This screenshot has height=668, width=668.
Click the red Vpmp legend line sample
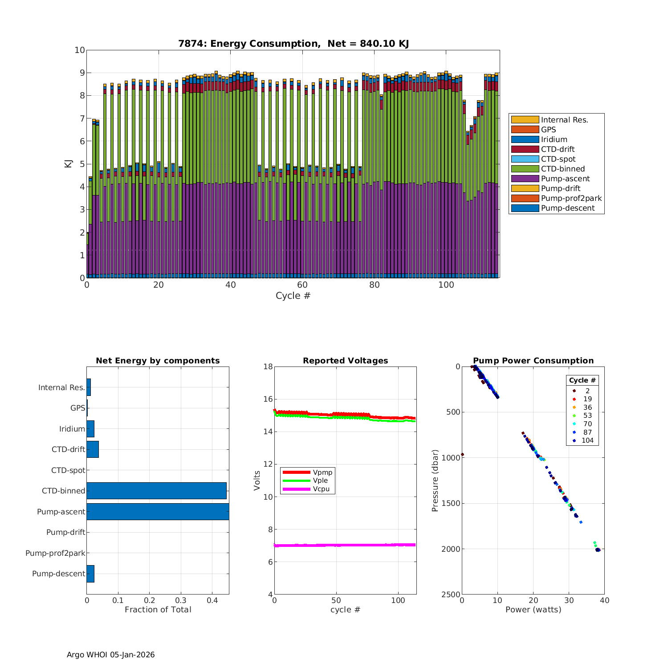[x=296, y=472]
